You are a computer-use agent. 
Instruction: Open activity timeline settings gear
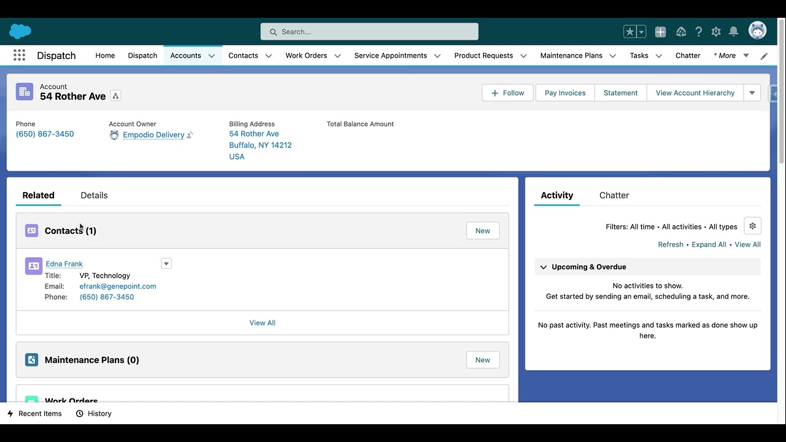pos(752,226)
